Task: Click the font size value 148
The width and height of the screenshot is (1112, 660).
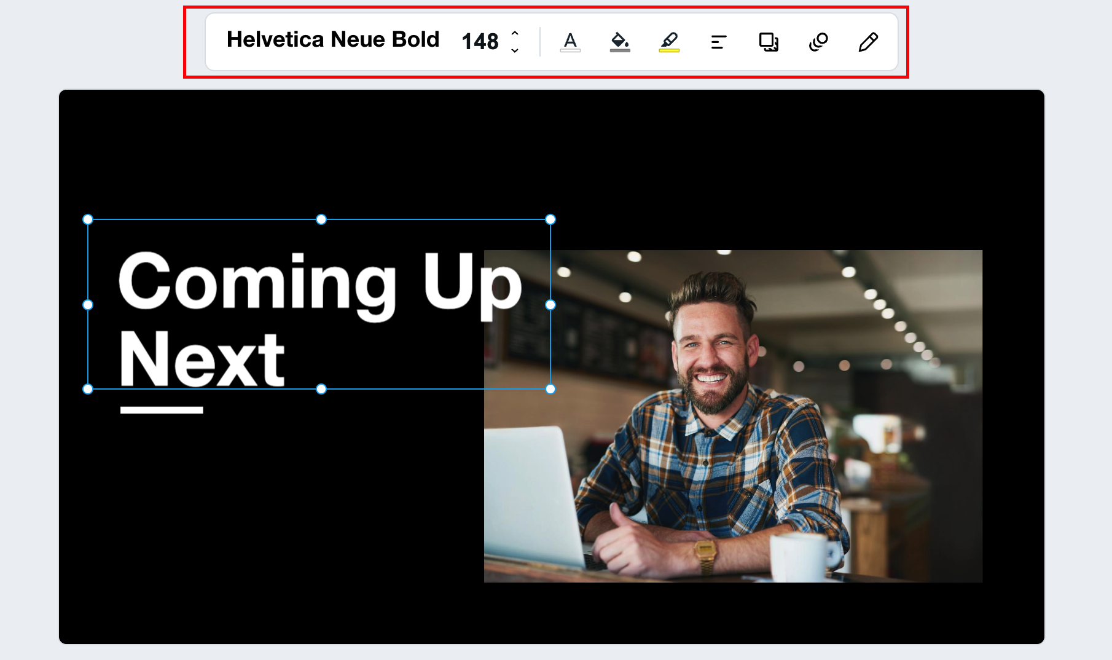Action: point(481,42)
